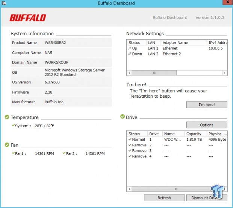
Task: Click the 1.819 TB capacity value
Action: 194,140
